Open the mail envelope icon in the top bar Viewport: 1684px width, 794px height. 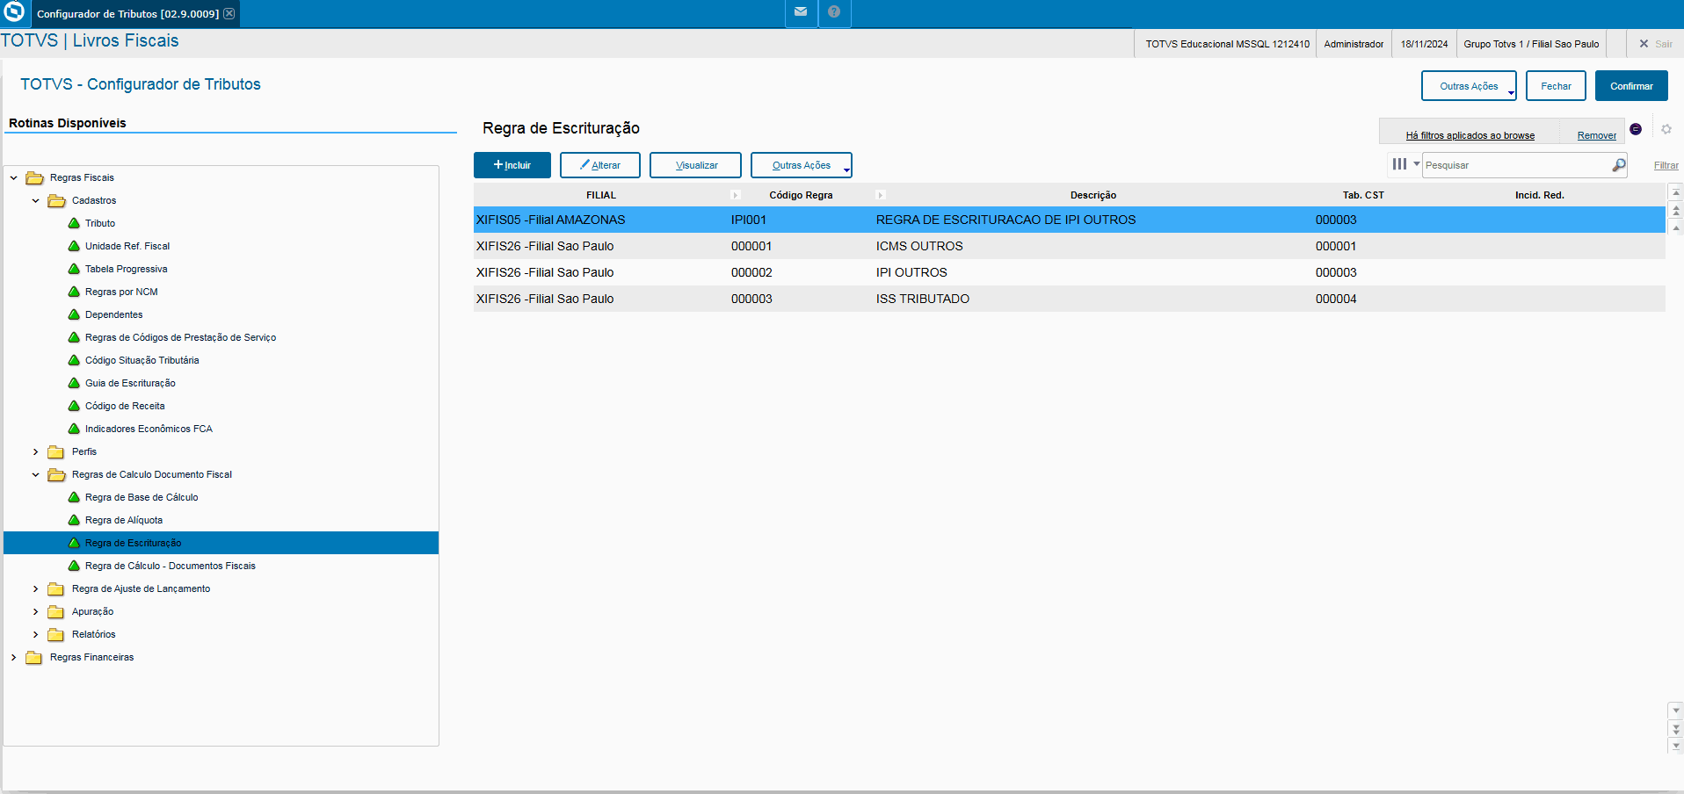point(801,12)
